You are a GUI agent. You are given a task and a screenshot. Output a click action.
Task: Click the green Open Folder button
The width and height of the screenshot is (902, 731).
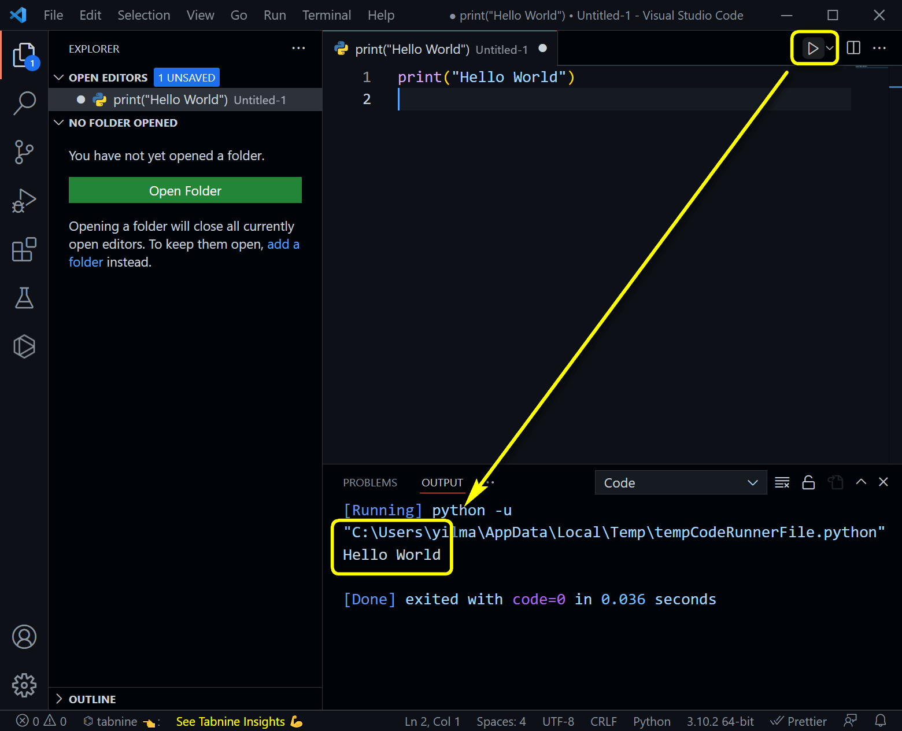185,190
